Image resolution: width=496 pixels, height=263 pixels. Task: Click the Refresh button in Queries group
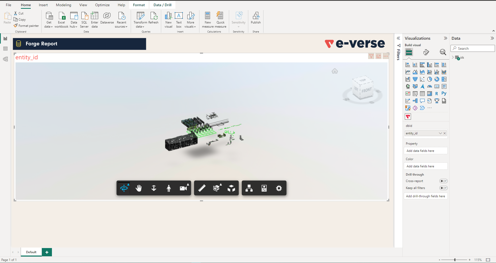tap(154, 19)
